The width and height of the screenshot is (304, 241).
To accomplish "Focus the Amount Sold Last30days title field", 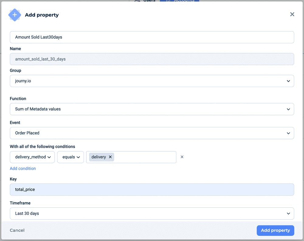I will [x=152, y=37].
